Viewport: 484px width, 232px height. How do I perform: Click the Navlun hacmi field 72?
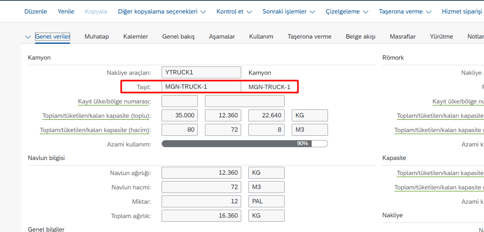201,187
